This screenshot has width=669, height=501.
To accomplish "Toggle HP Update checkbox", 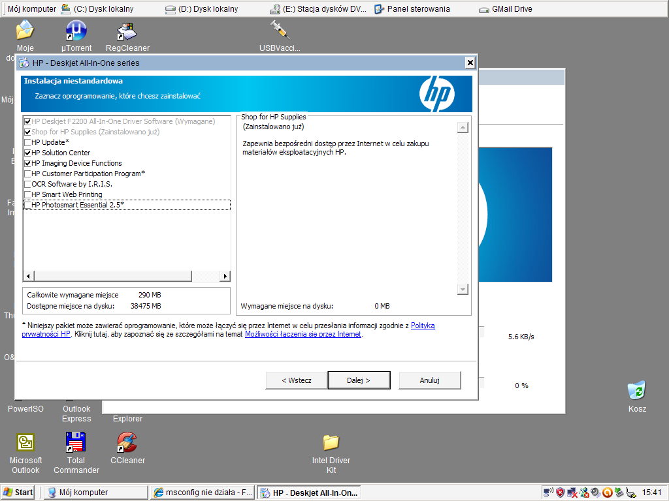I will [27, 142].
